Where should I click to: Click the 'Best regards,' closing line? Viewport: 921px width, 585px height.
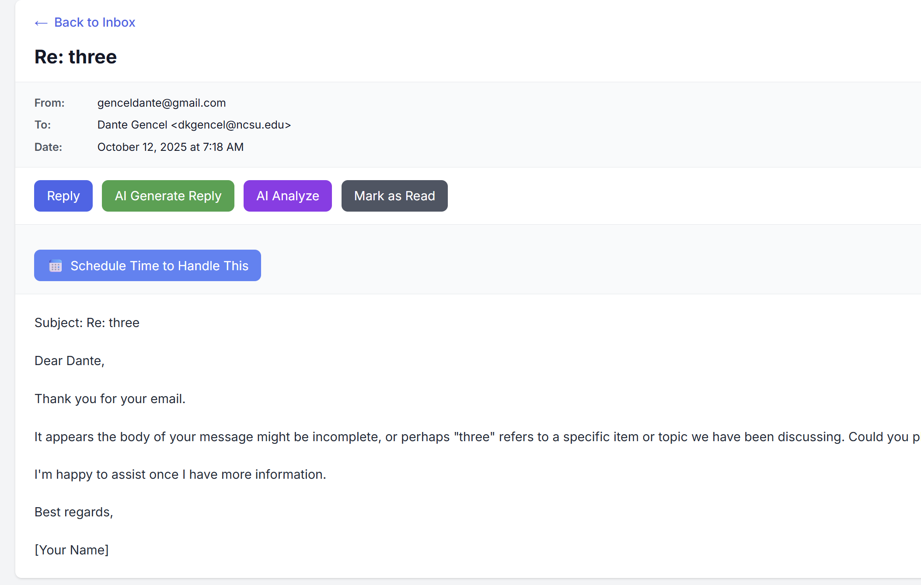[73, 512]
